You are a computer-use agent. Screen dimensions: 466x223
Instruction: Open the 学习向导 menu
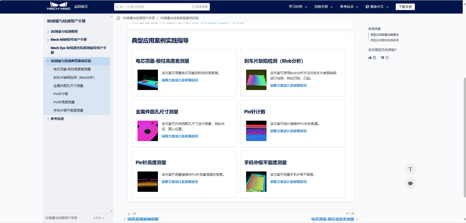click(x=298, y=7)
